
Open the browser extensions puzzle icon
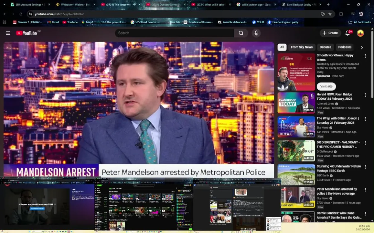341,14
